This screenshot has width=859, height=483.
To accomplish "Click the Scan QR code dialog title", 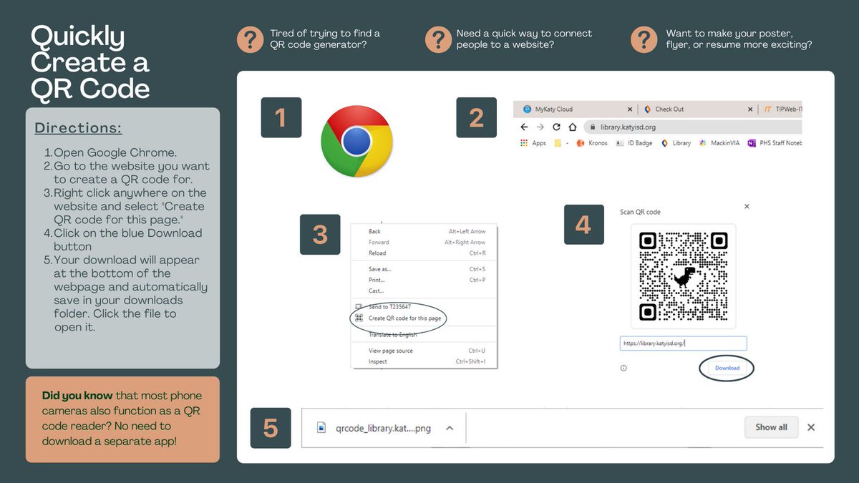I will [640, 212].
